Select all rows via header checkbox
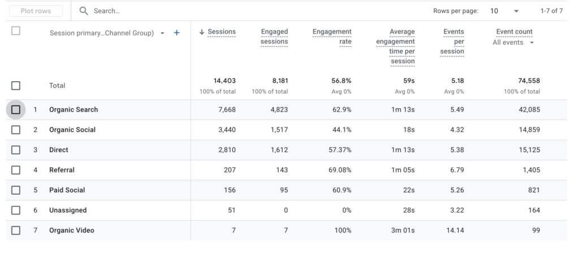This screenshot has width=579, height=253. click(x=15, y=31)
